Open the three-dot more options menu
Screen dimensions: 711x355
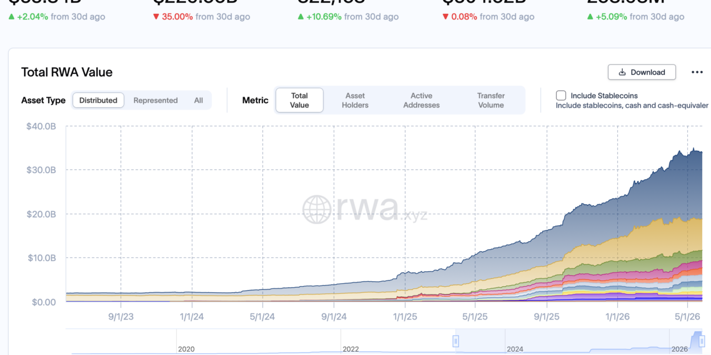[x=697, y=72]
